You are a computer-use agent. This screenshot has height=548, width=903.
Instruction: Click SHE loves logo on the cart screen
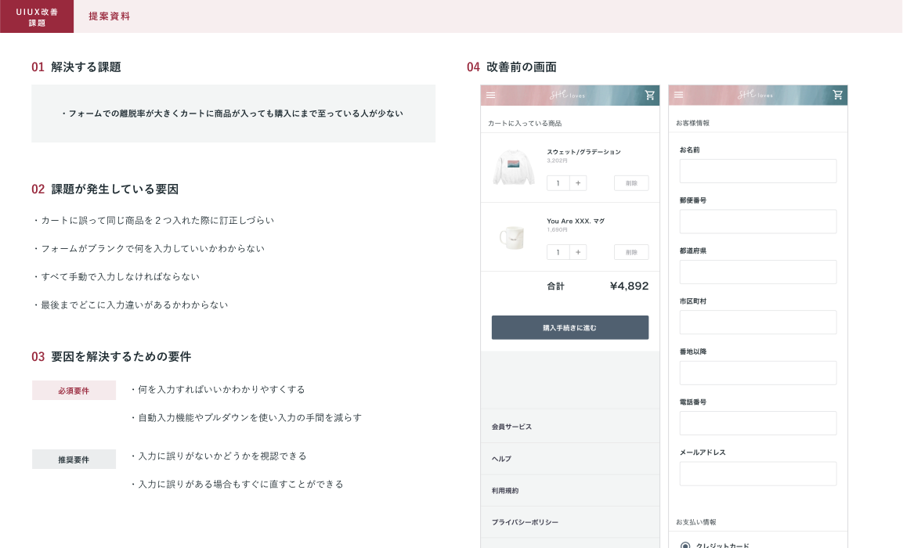pyautogui.click(x=569, y=96)
